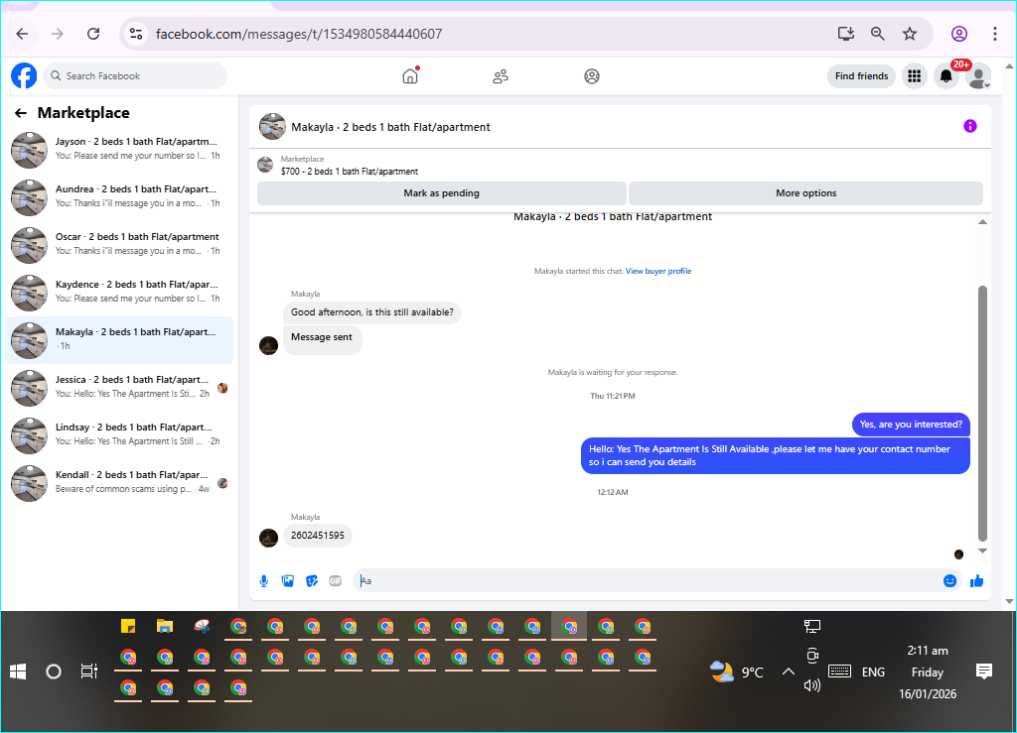Click Makayla's avatar beside 2602451595 message

(268, 538)
